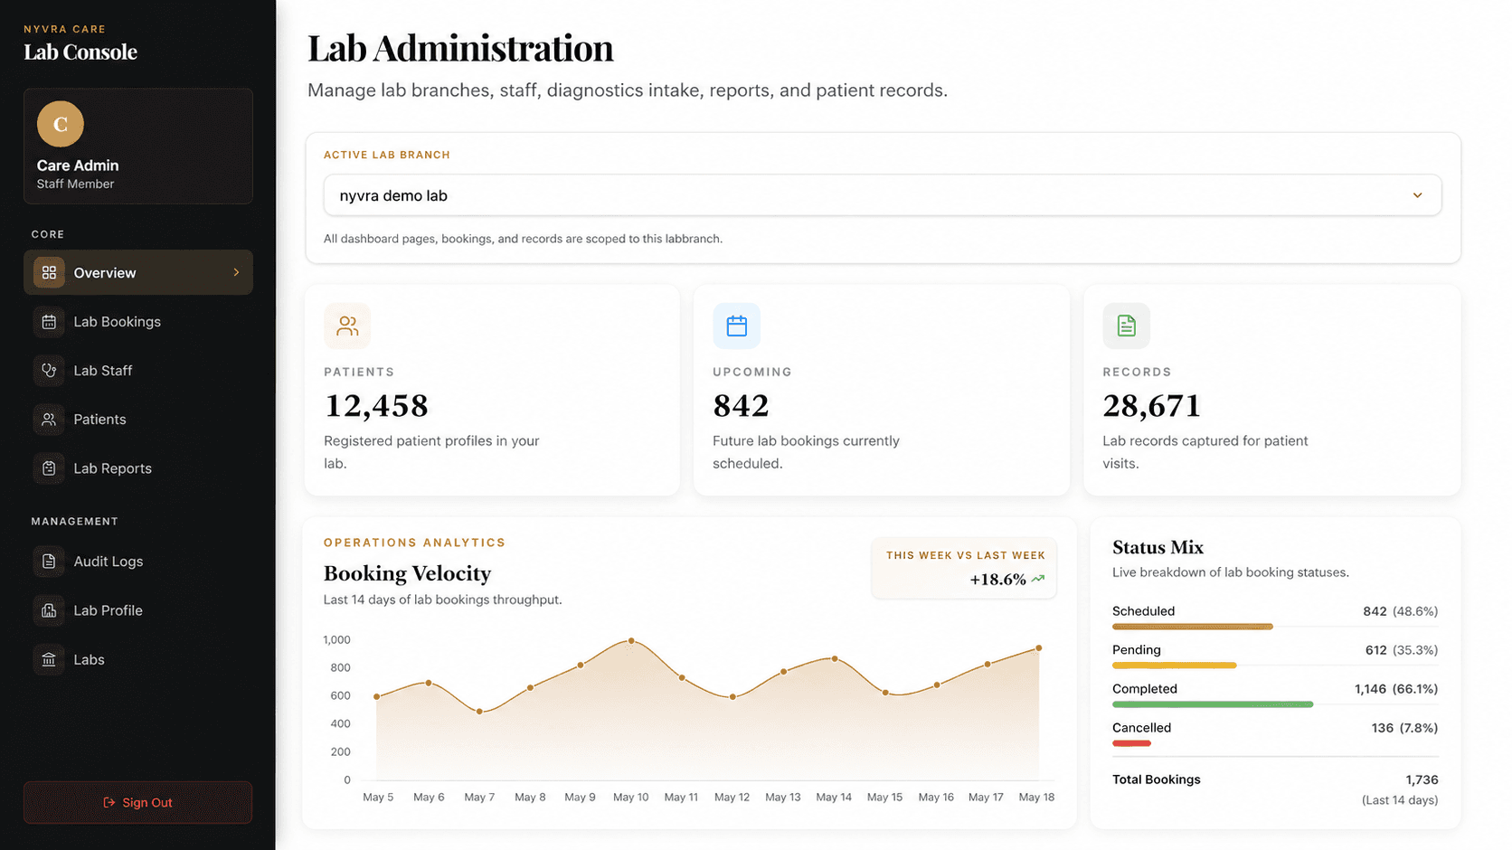Image resolution: width=1512 pixels, height=850 pixels.
Task: Click the Booking Velocity heading
Action: [x=407, y=573]
